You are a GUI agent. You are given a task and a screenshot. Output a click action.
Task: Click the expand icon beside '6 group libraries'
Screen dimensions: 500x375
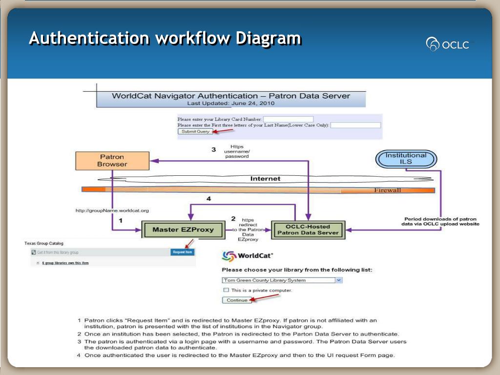(38, 263)
